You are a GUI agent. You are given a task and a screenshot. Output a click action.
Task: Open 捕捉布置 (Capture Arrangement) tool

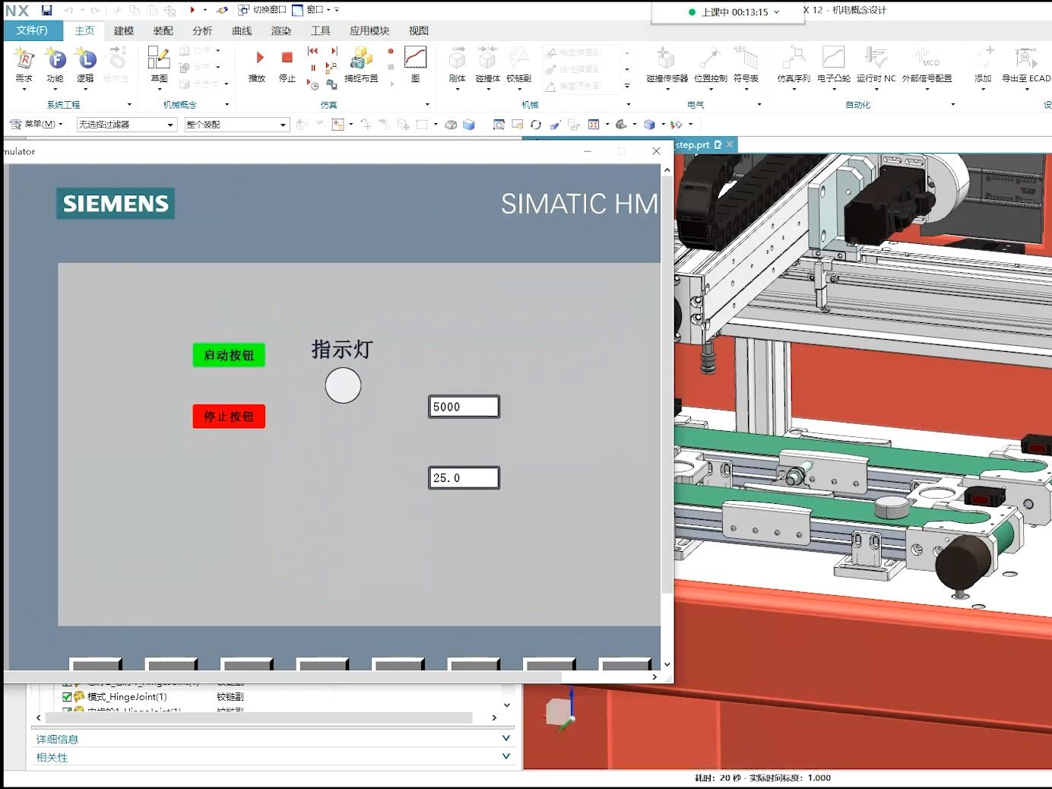(361, 65)
